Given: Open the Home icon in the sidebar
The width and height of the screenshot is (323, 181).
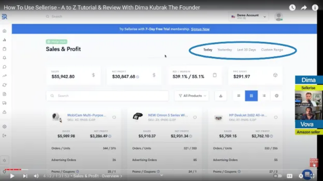Looking at the screenshot, I should tap(5, 31).
